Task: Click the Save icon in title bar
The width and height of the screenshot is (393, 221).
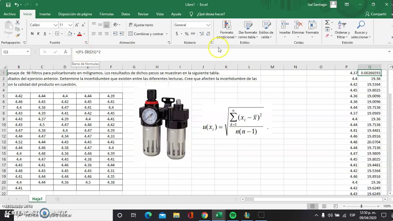Action: [8, 5]
